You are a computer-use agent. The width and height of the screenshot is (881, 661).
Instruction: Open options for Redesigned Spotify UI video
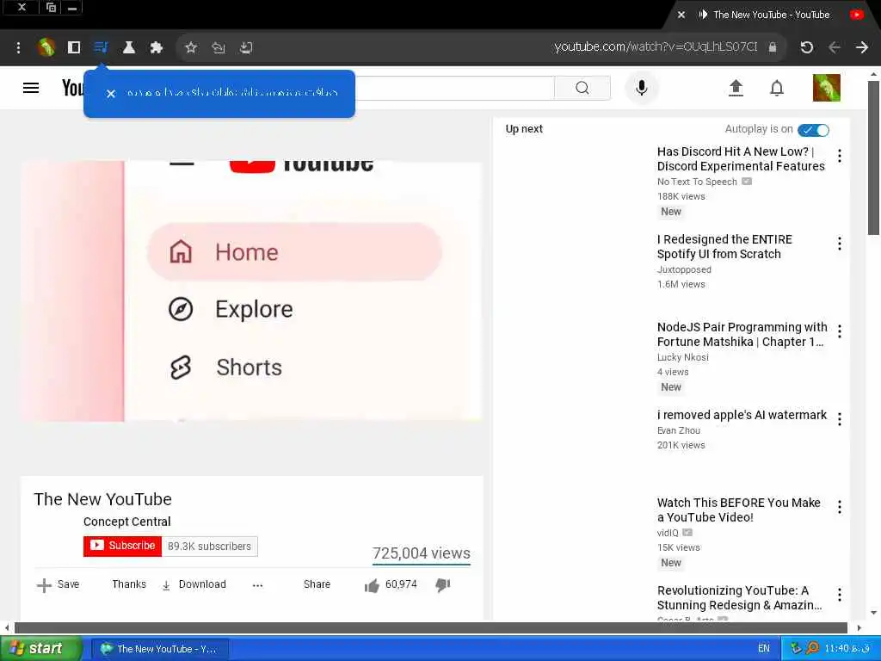(840, 244)
